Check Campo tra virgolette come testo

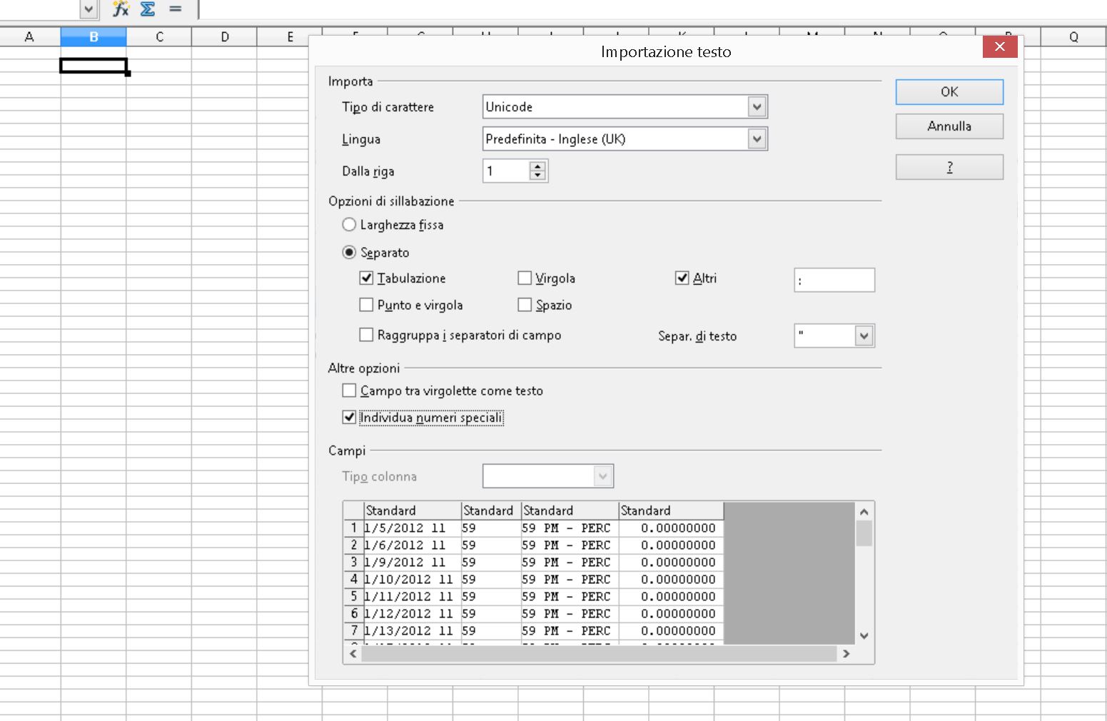point(349,390)
